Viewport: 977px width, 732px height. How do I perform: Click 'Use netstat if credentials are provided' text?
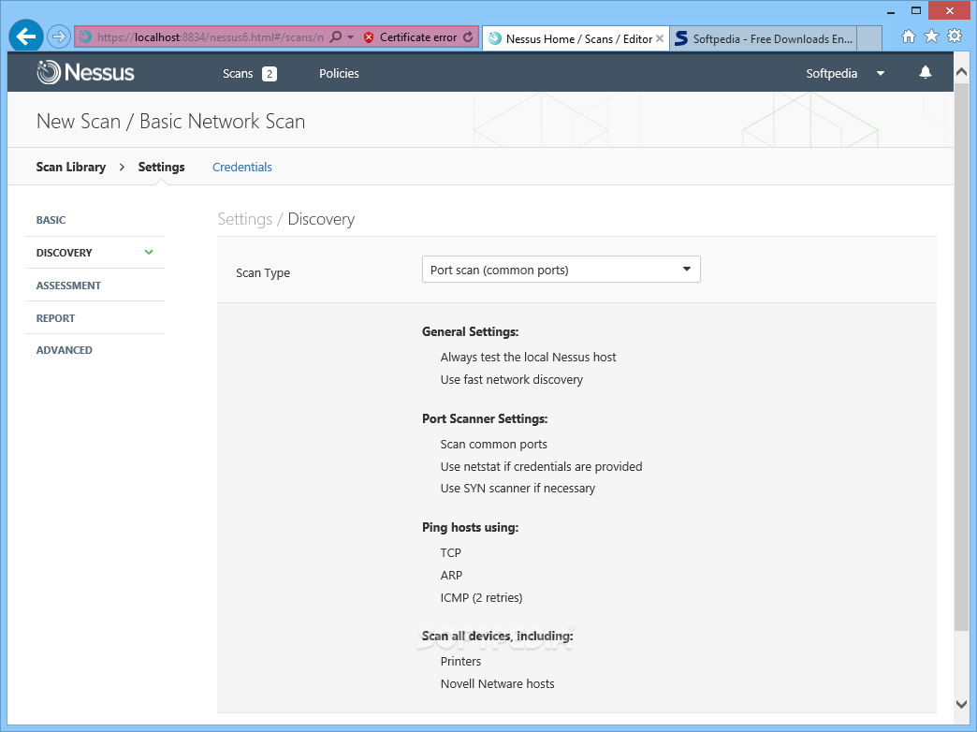point(541,467)
